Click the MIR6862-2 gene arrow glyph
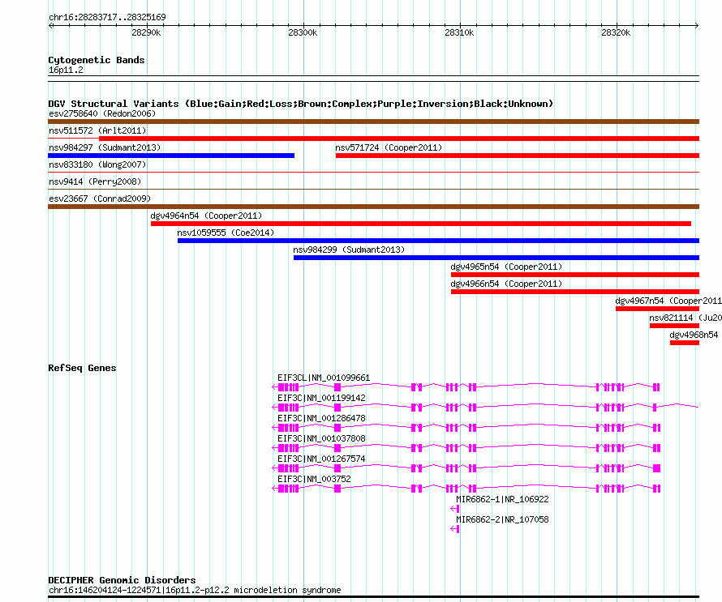722x602 pixels. tap(455, 529)
